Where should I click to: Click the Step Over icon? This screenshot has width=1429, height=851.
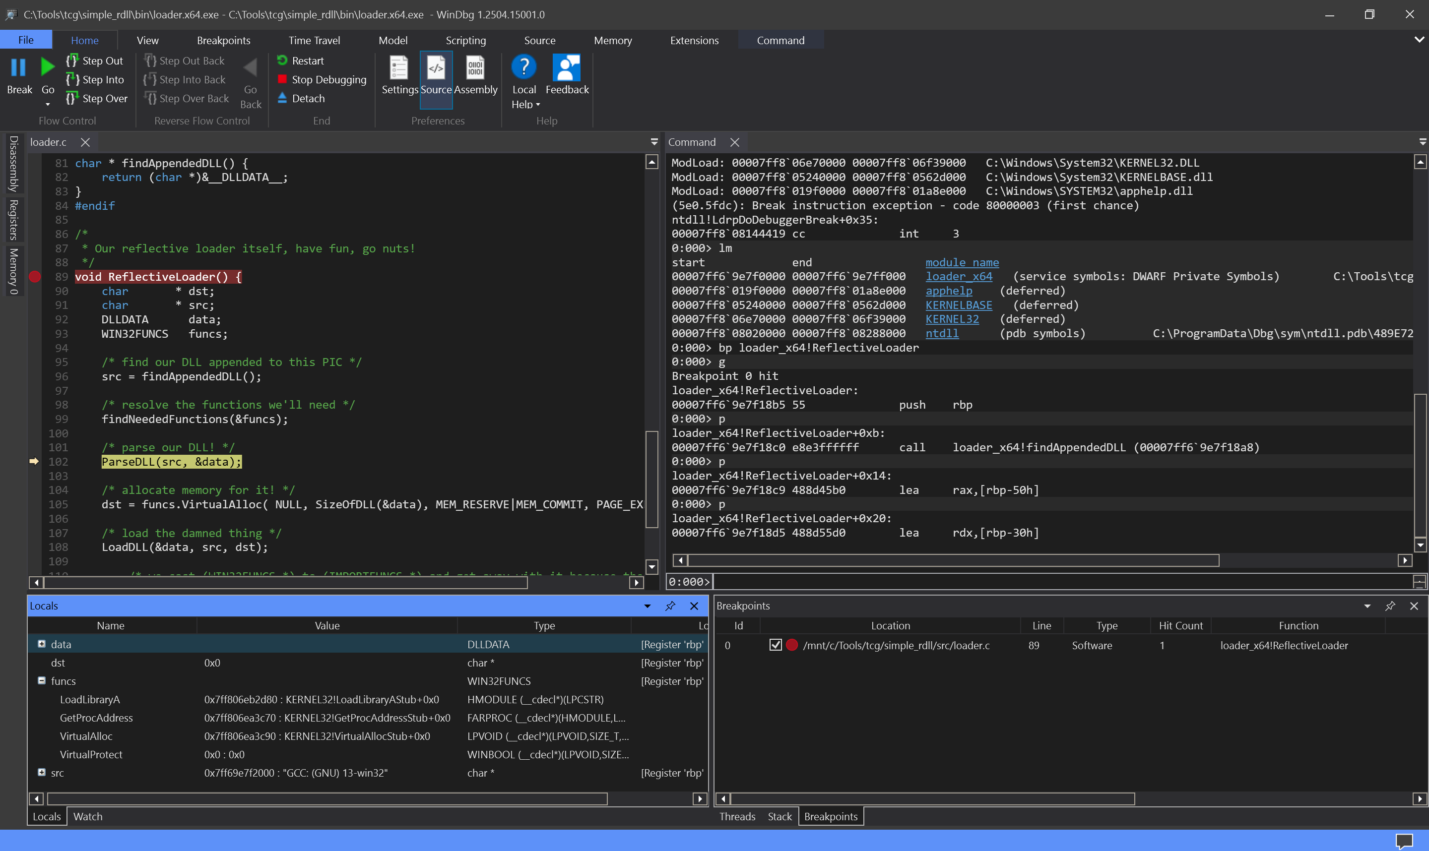click(72, 98)
